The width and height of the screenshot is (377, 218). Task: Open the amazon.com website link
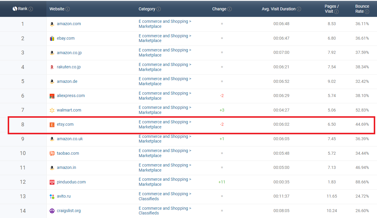[x=69, y=24]
